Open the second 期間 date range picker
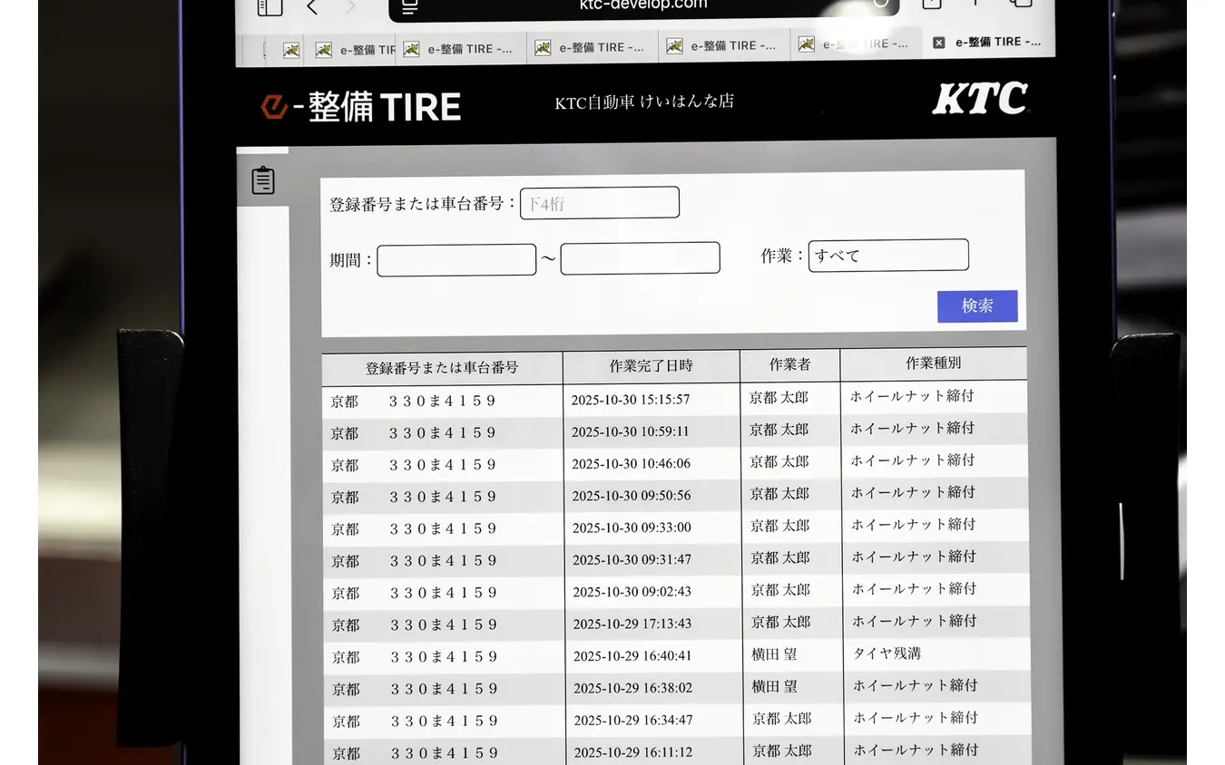Screen dimensions: 1225x765 point(640,257)
